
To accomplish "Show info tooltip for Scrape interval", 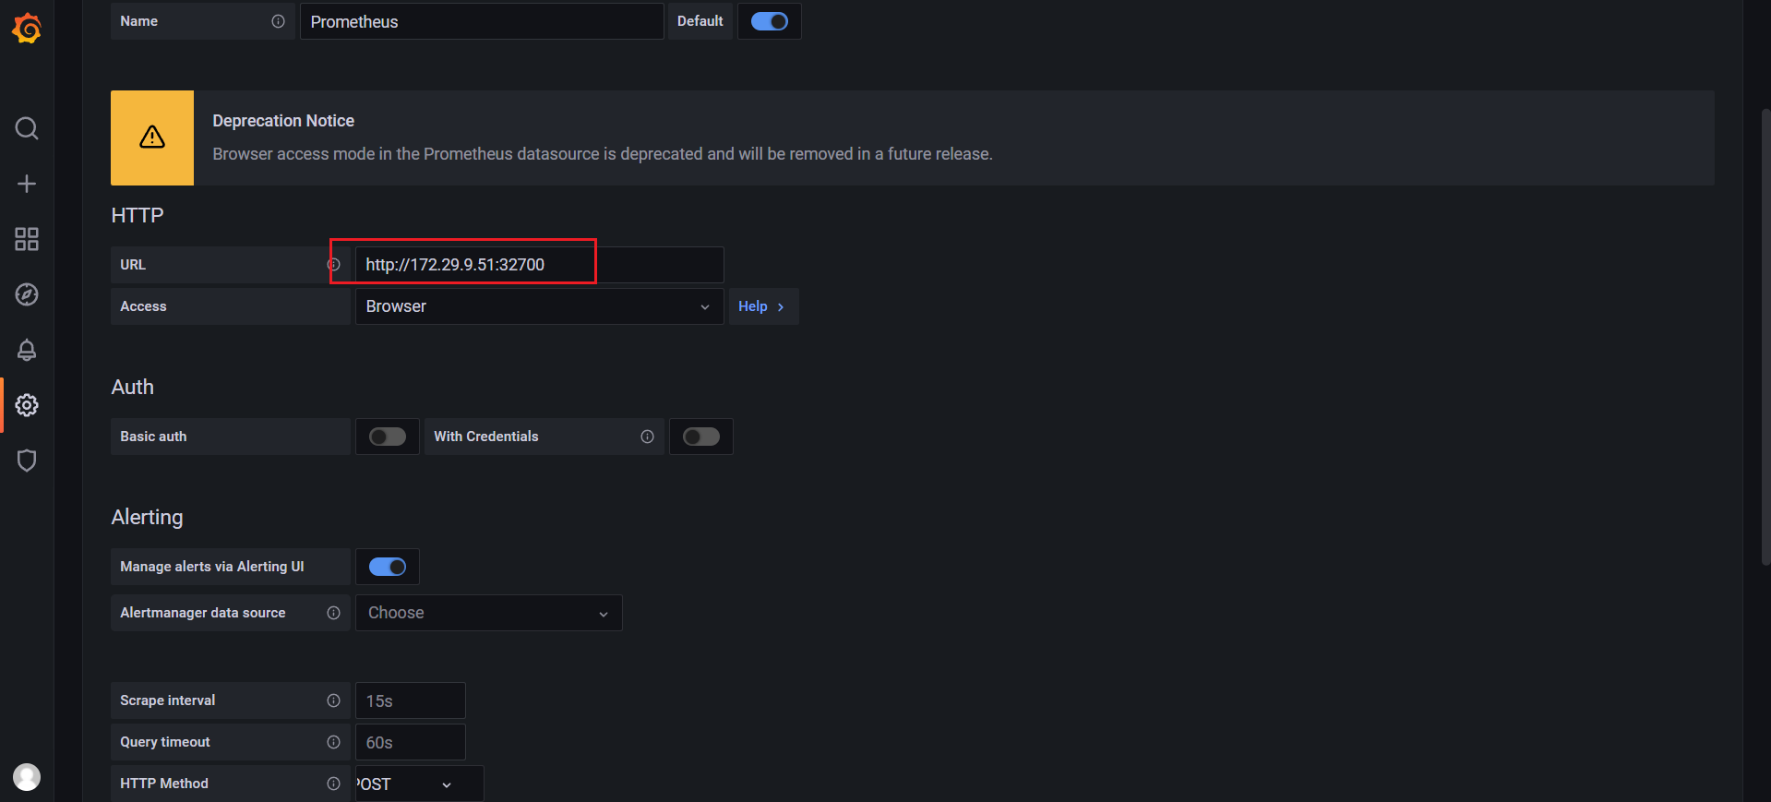I will click(x=333, y=700).
